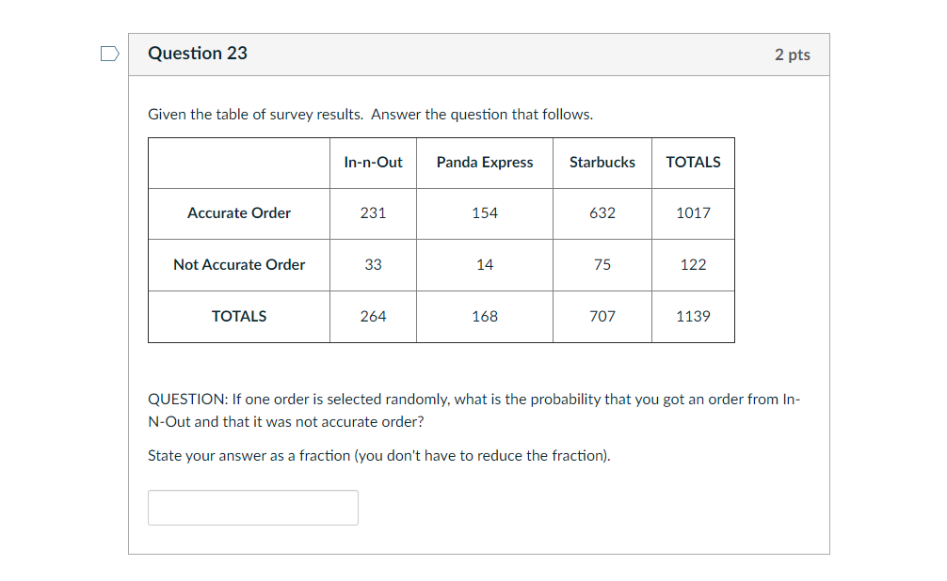
Task: Click the 2 pts label
Action: pyautogui.click(x=793, y=55)
